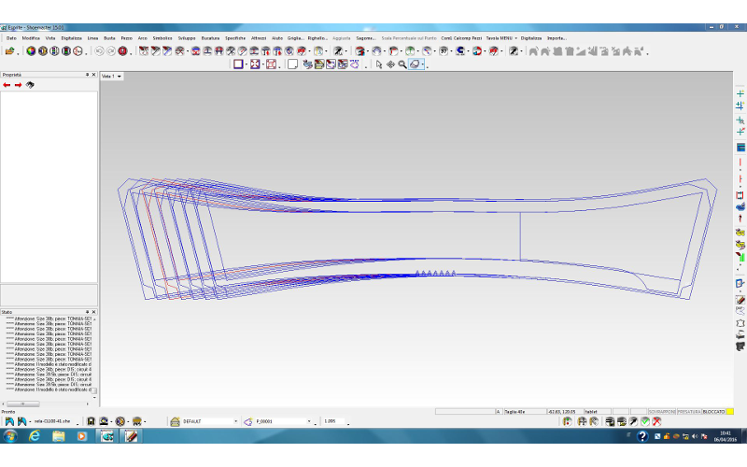Click the open folder icon in toolbar
The image size is (747, 467).
pos(9,50)
